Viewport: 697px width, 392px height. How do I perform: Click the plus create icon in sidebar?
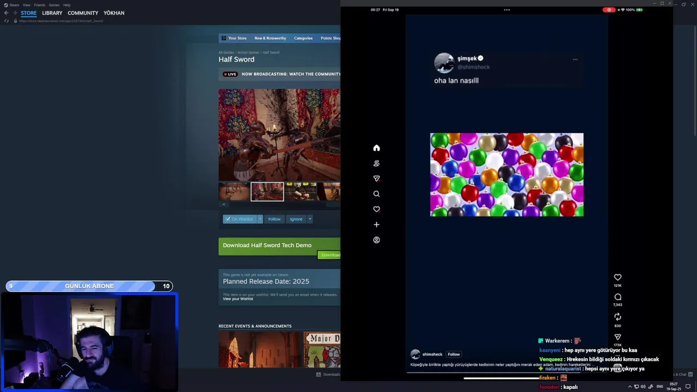tap(376, 224)
